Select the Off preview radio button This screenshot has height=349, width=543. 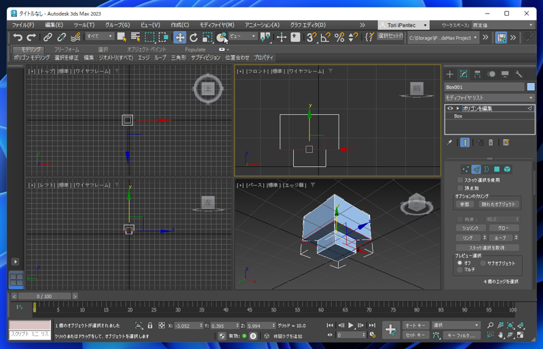(460, 263)
